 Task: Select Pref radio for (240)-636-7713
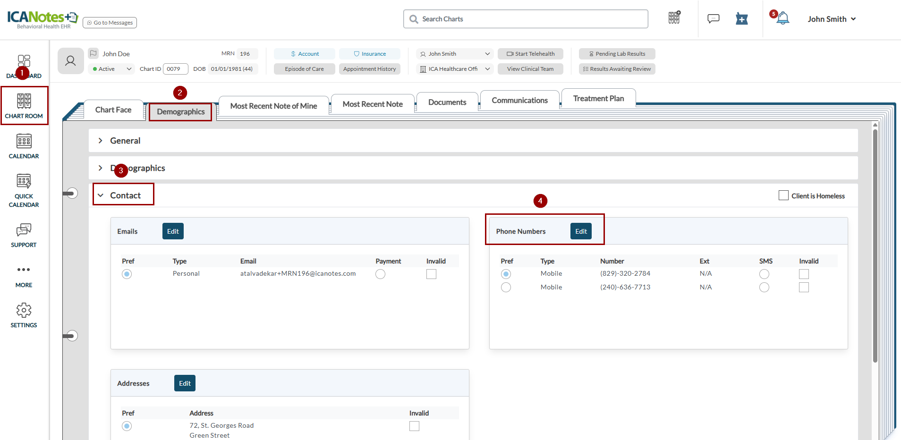(506, 287)
